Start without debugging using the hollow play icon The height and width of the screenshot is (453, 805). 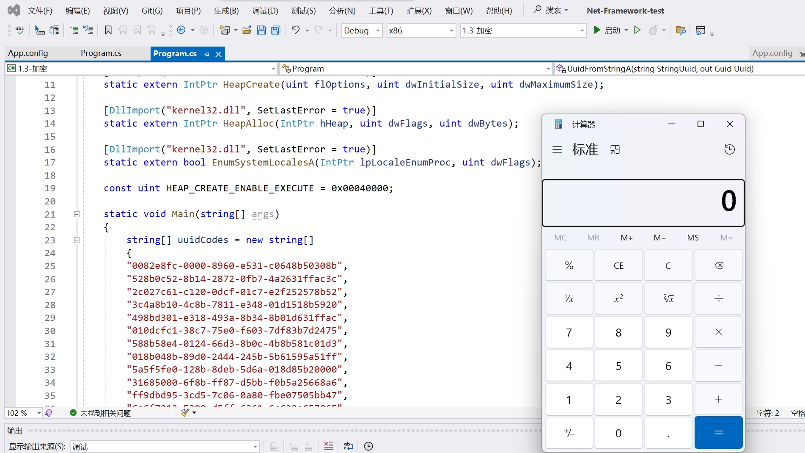[x=637, y=30]
